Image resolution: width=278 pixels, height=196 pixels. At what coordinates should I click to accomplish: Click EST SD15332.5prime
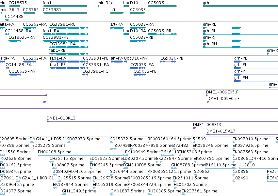point(111,142)
